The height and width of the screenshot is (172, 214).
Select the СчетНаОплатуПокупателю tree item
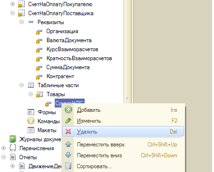(60, 4)
